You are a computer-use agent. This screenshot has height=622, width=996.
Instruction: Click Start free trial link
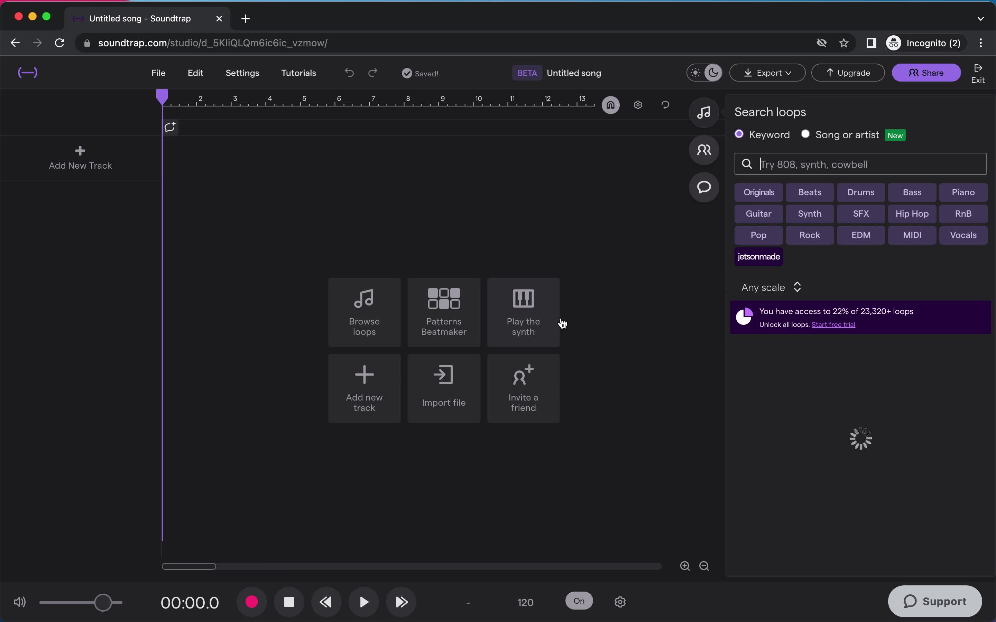click(x=833, y=324)
